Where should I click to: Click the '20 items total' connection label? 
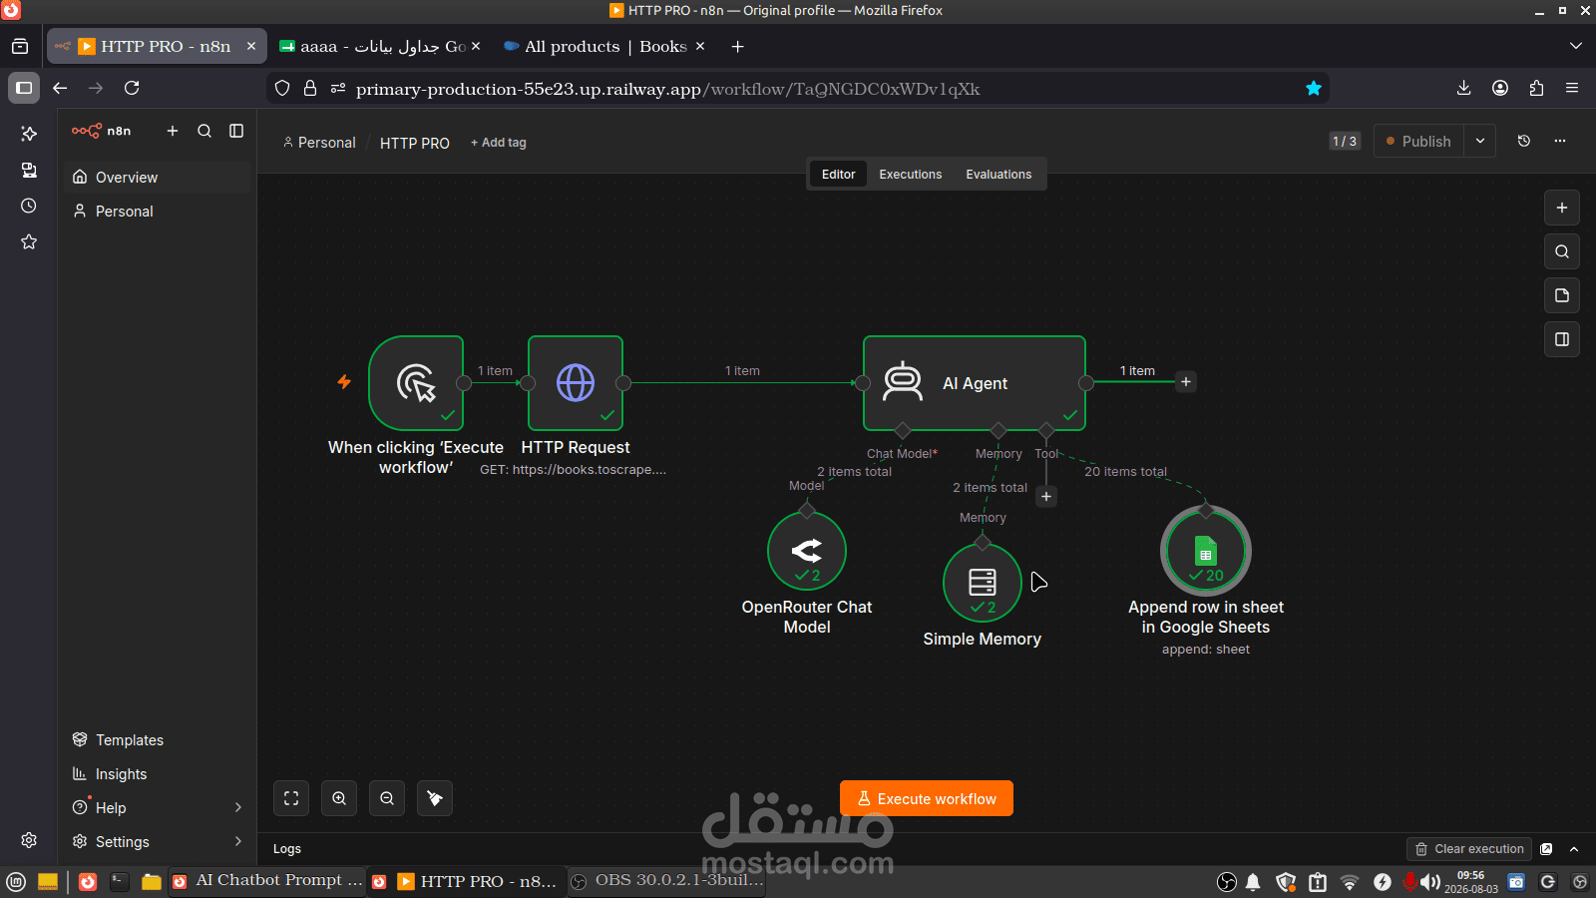click(1125, 472)
